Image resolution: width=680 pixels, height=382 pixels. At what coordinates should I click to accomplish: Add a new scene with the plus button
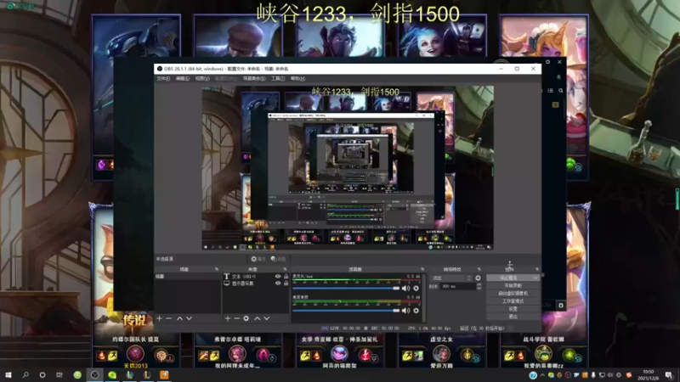pos(159,318)
